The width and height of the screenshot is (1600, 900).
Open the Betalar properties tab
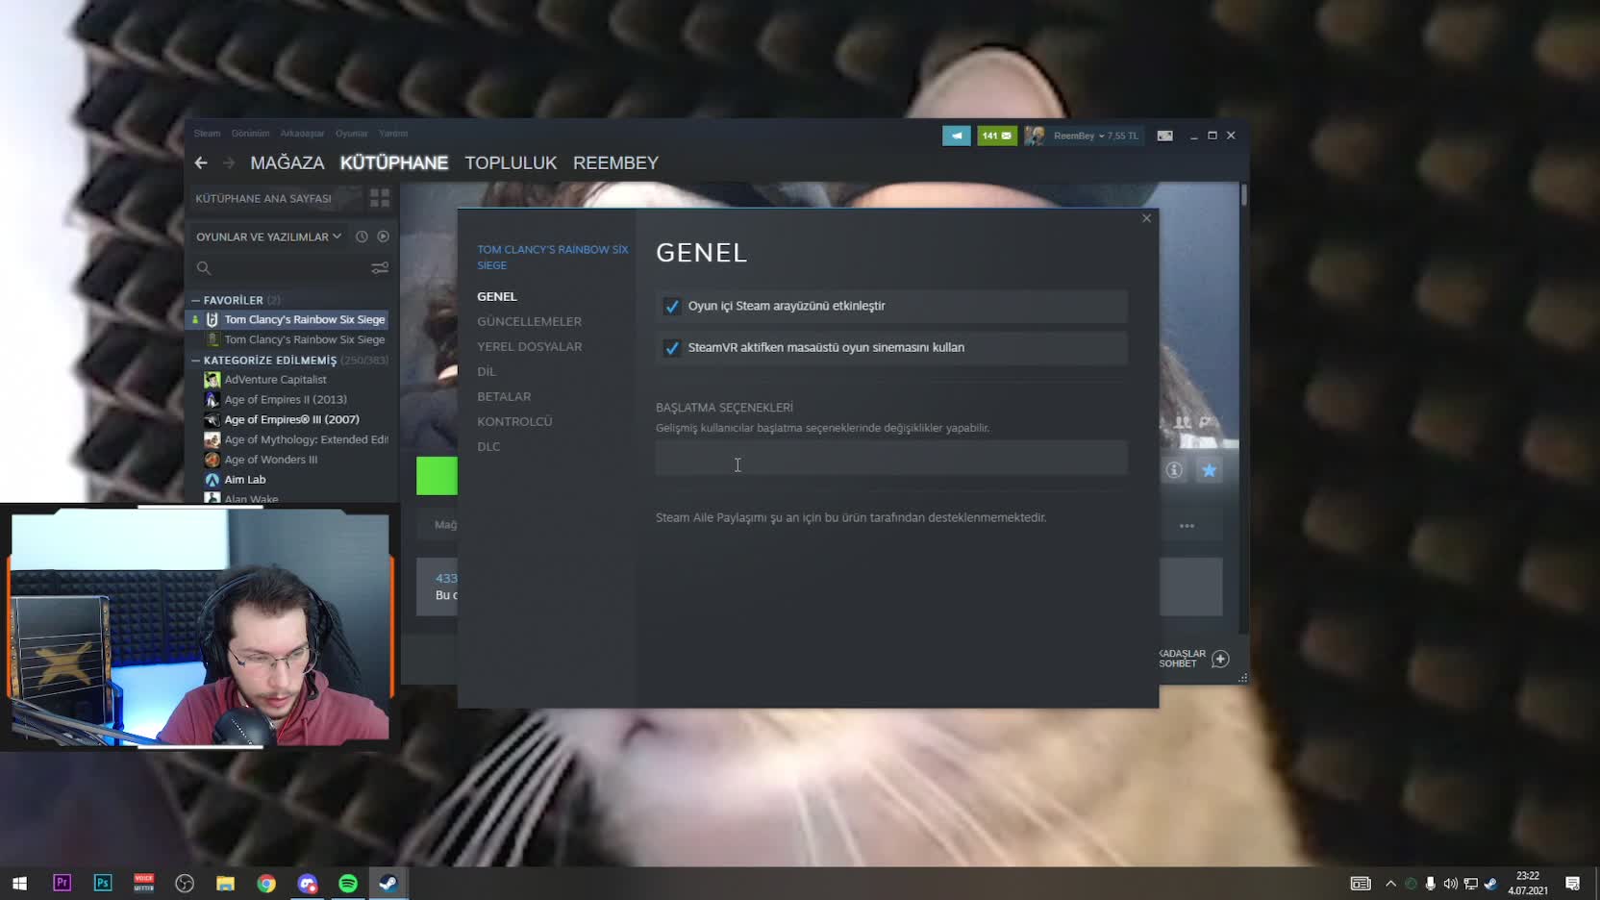click(504, 396)
